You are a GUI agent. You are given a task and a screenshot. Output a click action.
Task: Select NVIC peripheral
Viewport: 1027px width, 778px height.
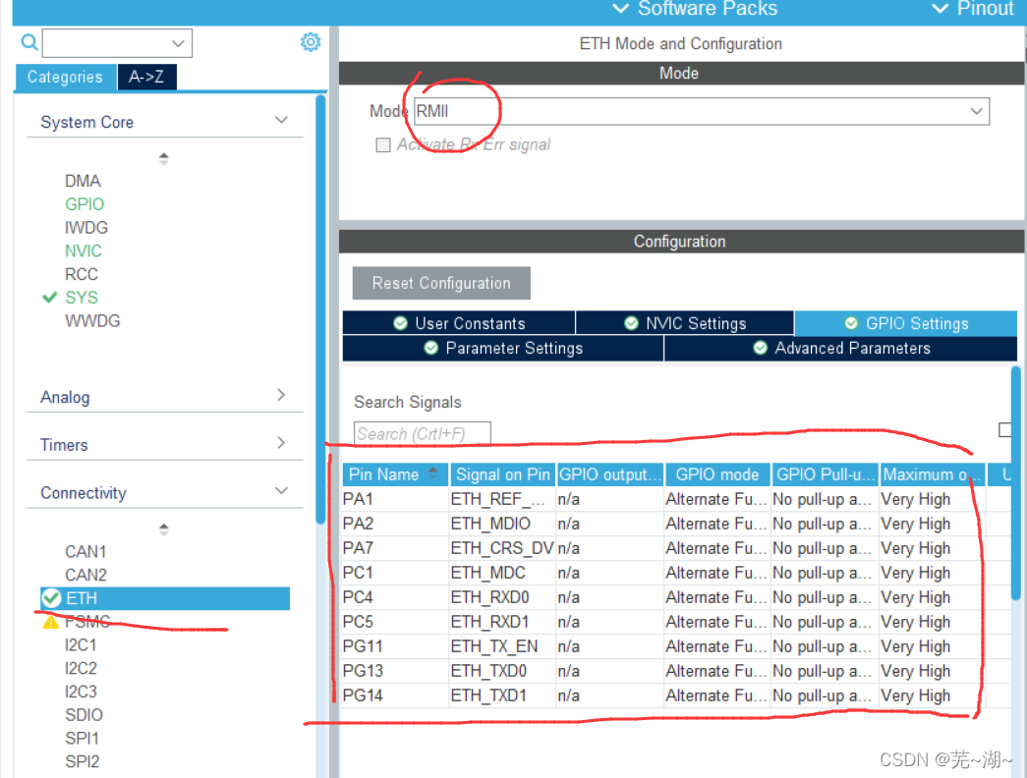(84, 250)
